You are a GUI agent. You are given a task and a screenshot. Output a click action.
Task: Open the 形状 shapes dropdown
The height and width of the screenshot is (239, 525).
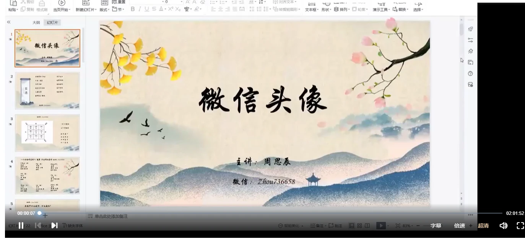click(326, 10)
